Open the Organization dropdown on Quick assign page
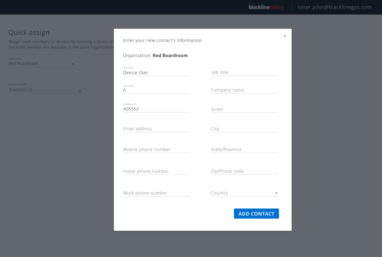This screenshot has height=257, width=382. click(41, 63)
